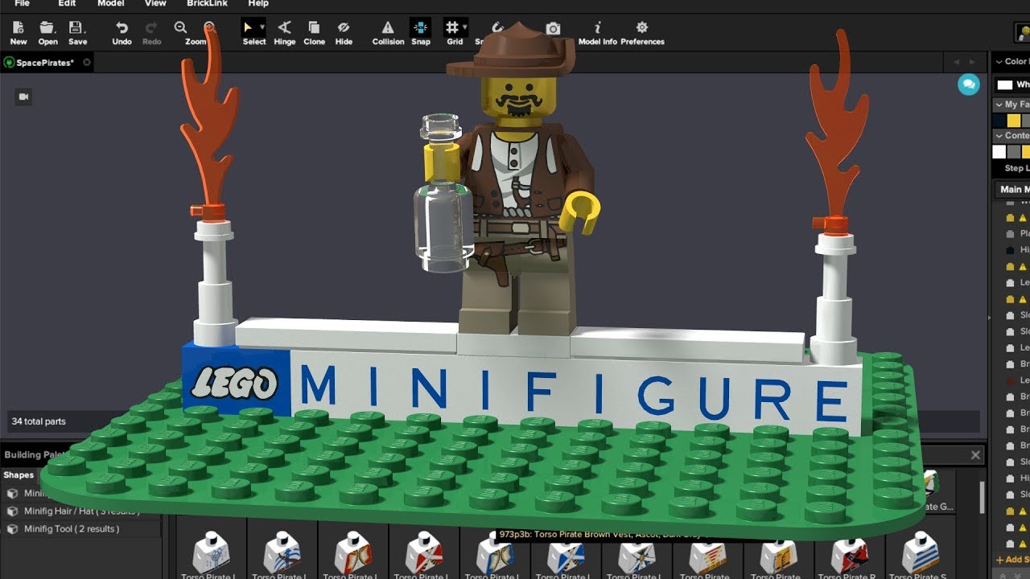
Task: Open the Grid size dropdown arrow
Action: [465, 28]
